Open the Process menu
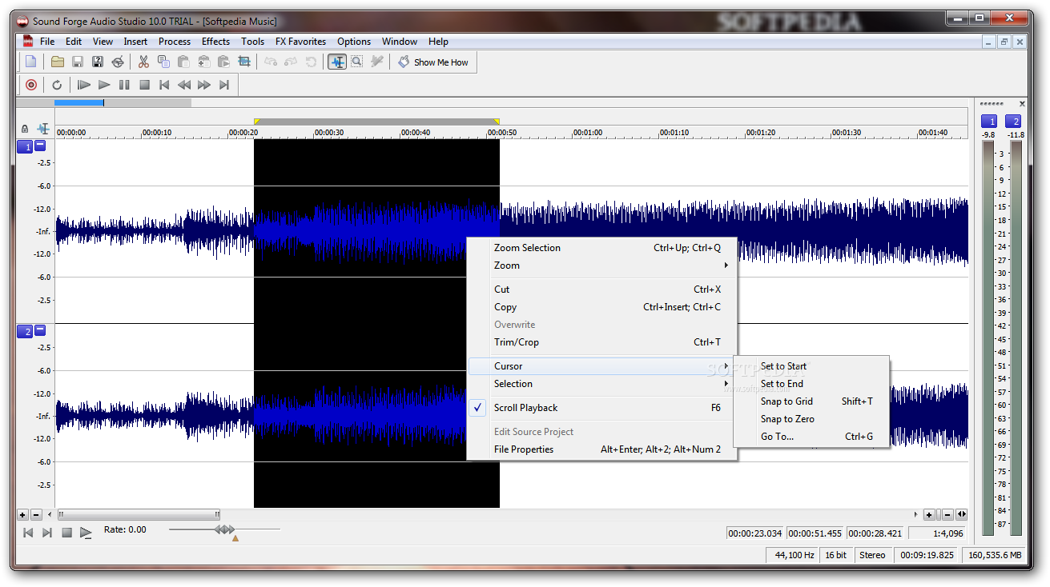 [175, 42]
